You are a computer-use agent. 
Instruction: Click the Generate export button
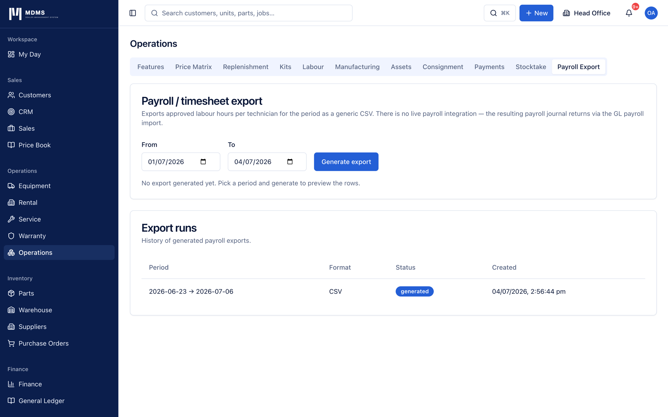346,162
